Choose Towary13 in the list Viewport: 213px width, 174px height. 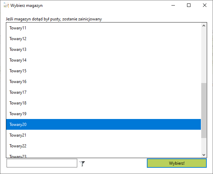(104, 49)
